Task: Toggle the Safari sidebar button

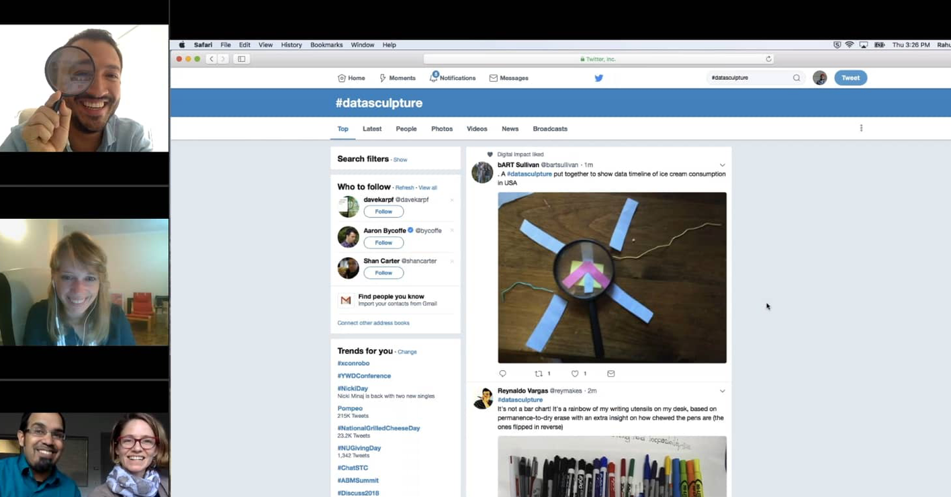Action: 242,59
